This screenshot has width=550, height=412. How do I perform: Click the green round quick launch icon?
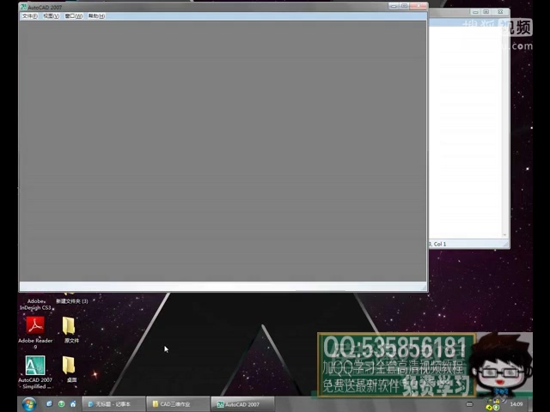coord(61,404)
